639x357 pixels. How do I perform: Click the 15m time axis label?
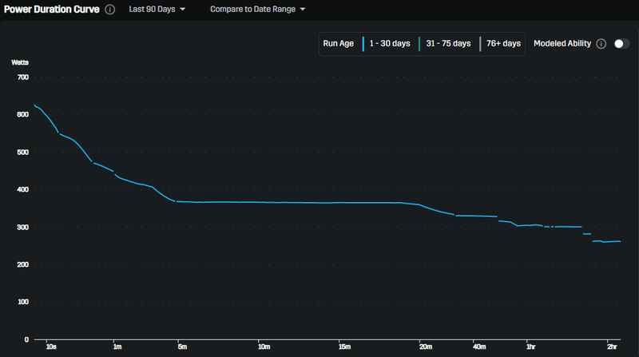[x=344, y=347]
